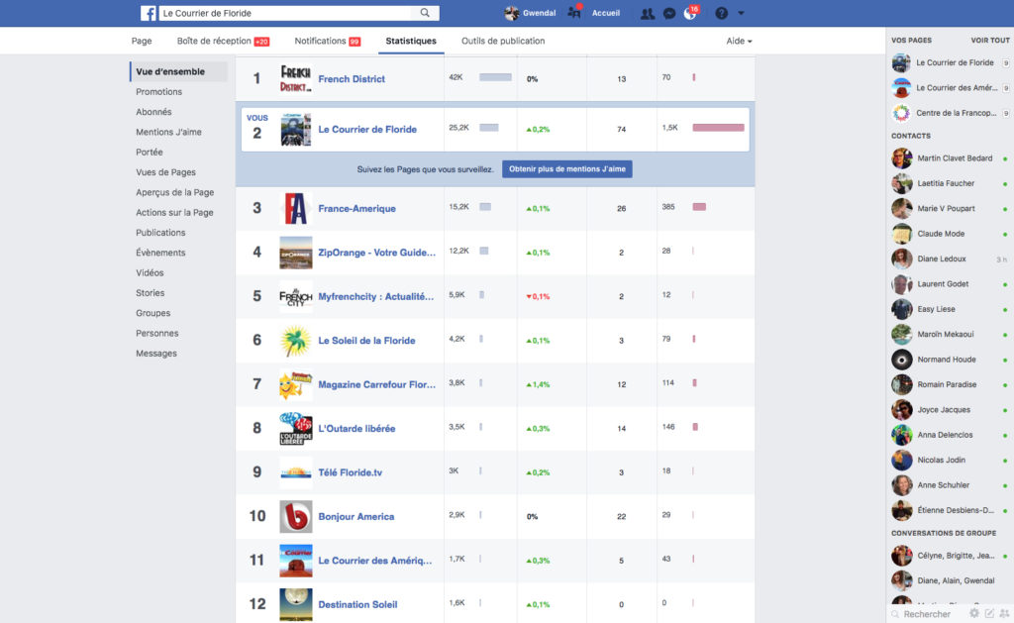Click the search magnifier icon
Screen dimensions: 1014x623
tap(425, 13)
